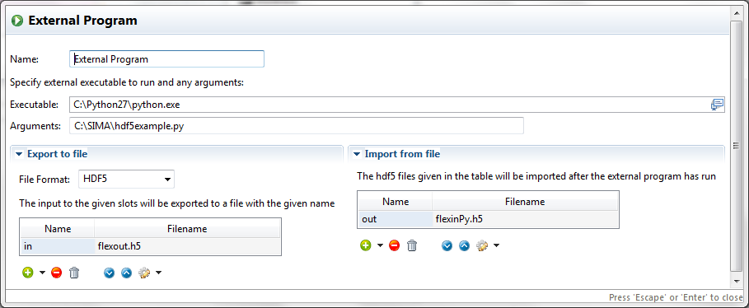Click the gear icon under Export table

(x=144, y=273)
